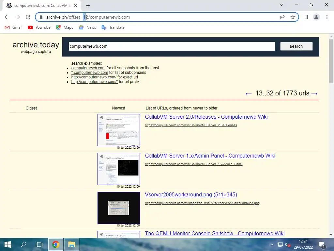Viewport: 334px width, 251px height.
Task: Click the browser forward arrow
Action: (18, 17)
